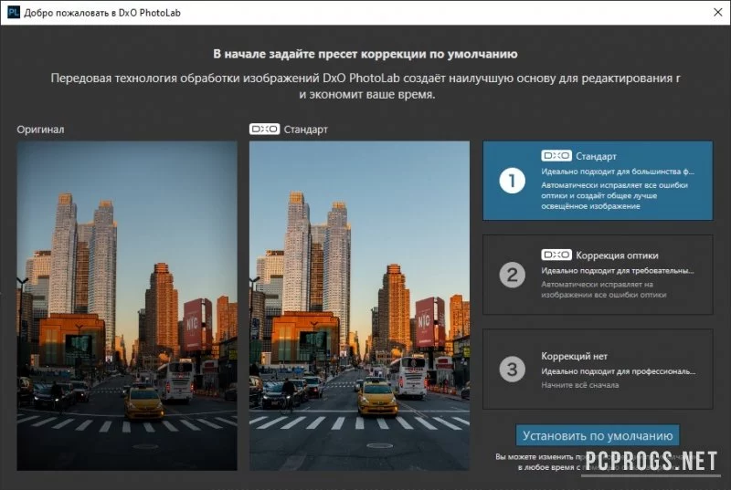The height and width of the screenshot is (490, 731).
Task: Click the PL app icon in title bar
Action: coord(13,12)
